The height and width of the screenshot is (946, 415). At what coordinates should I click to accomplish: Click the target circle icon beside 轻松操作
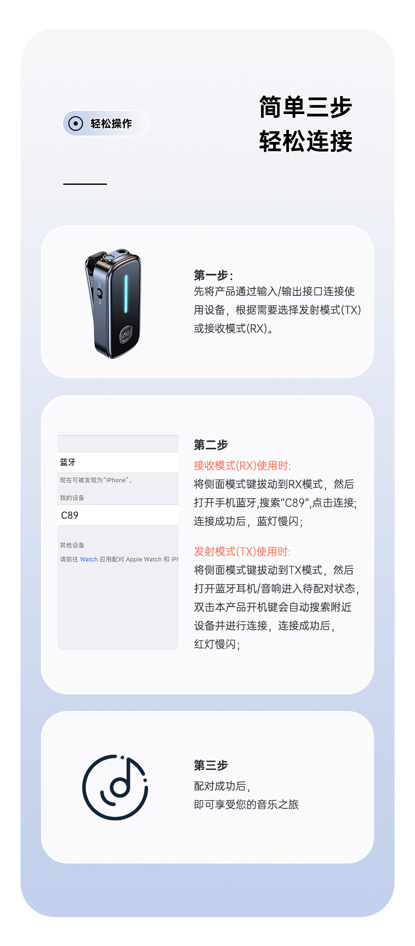[76, 124]
